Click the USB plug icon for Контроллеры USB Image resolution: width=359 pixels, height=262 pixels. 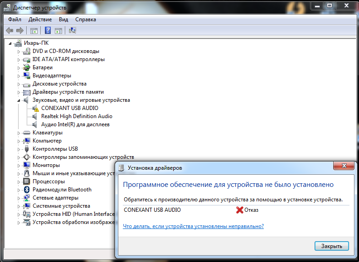pyautogui.click(x=27, y=149)
